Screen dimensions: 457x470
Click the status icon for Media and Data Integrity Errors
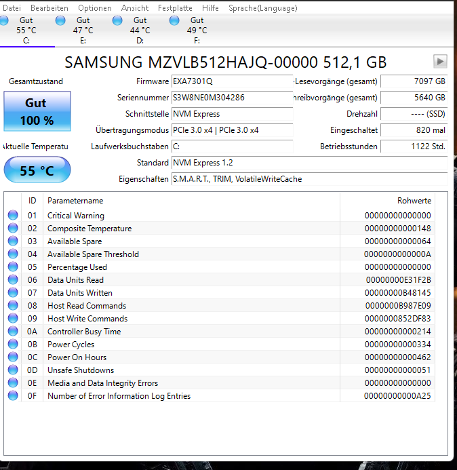coord(13,383)
